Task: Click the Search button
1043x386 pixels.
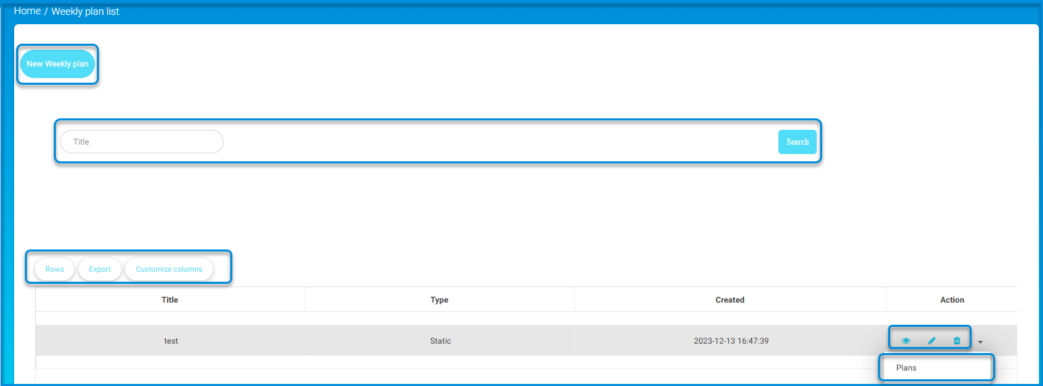Action: (797, 142)
